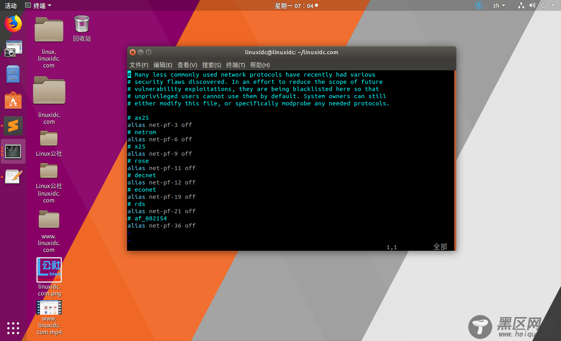Click the terminal vertical scrollbar
The width and height of the screenshot is (561, 341).
pos(455,161)
